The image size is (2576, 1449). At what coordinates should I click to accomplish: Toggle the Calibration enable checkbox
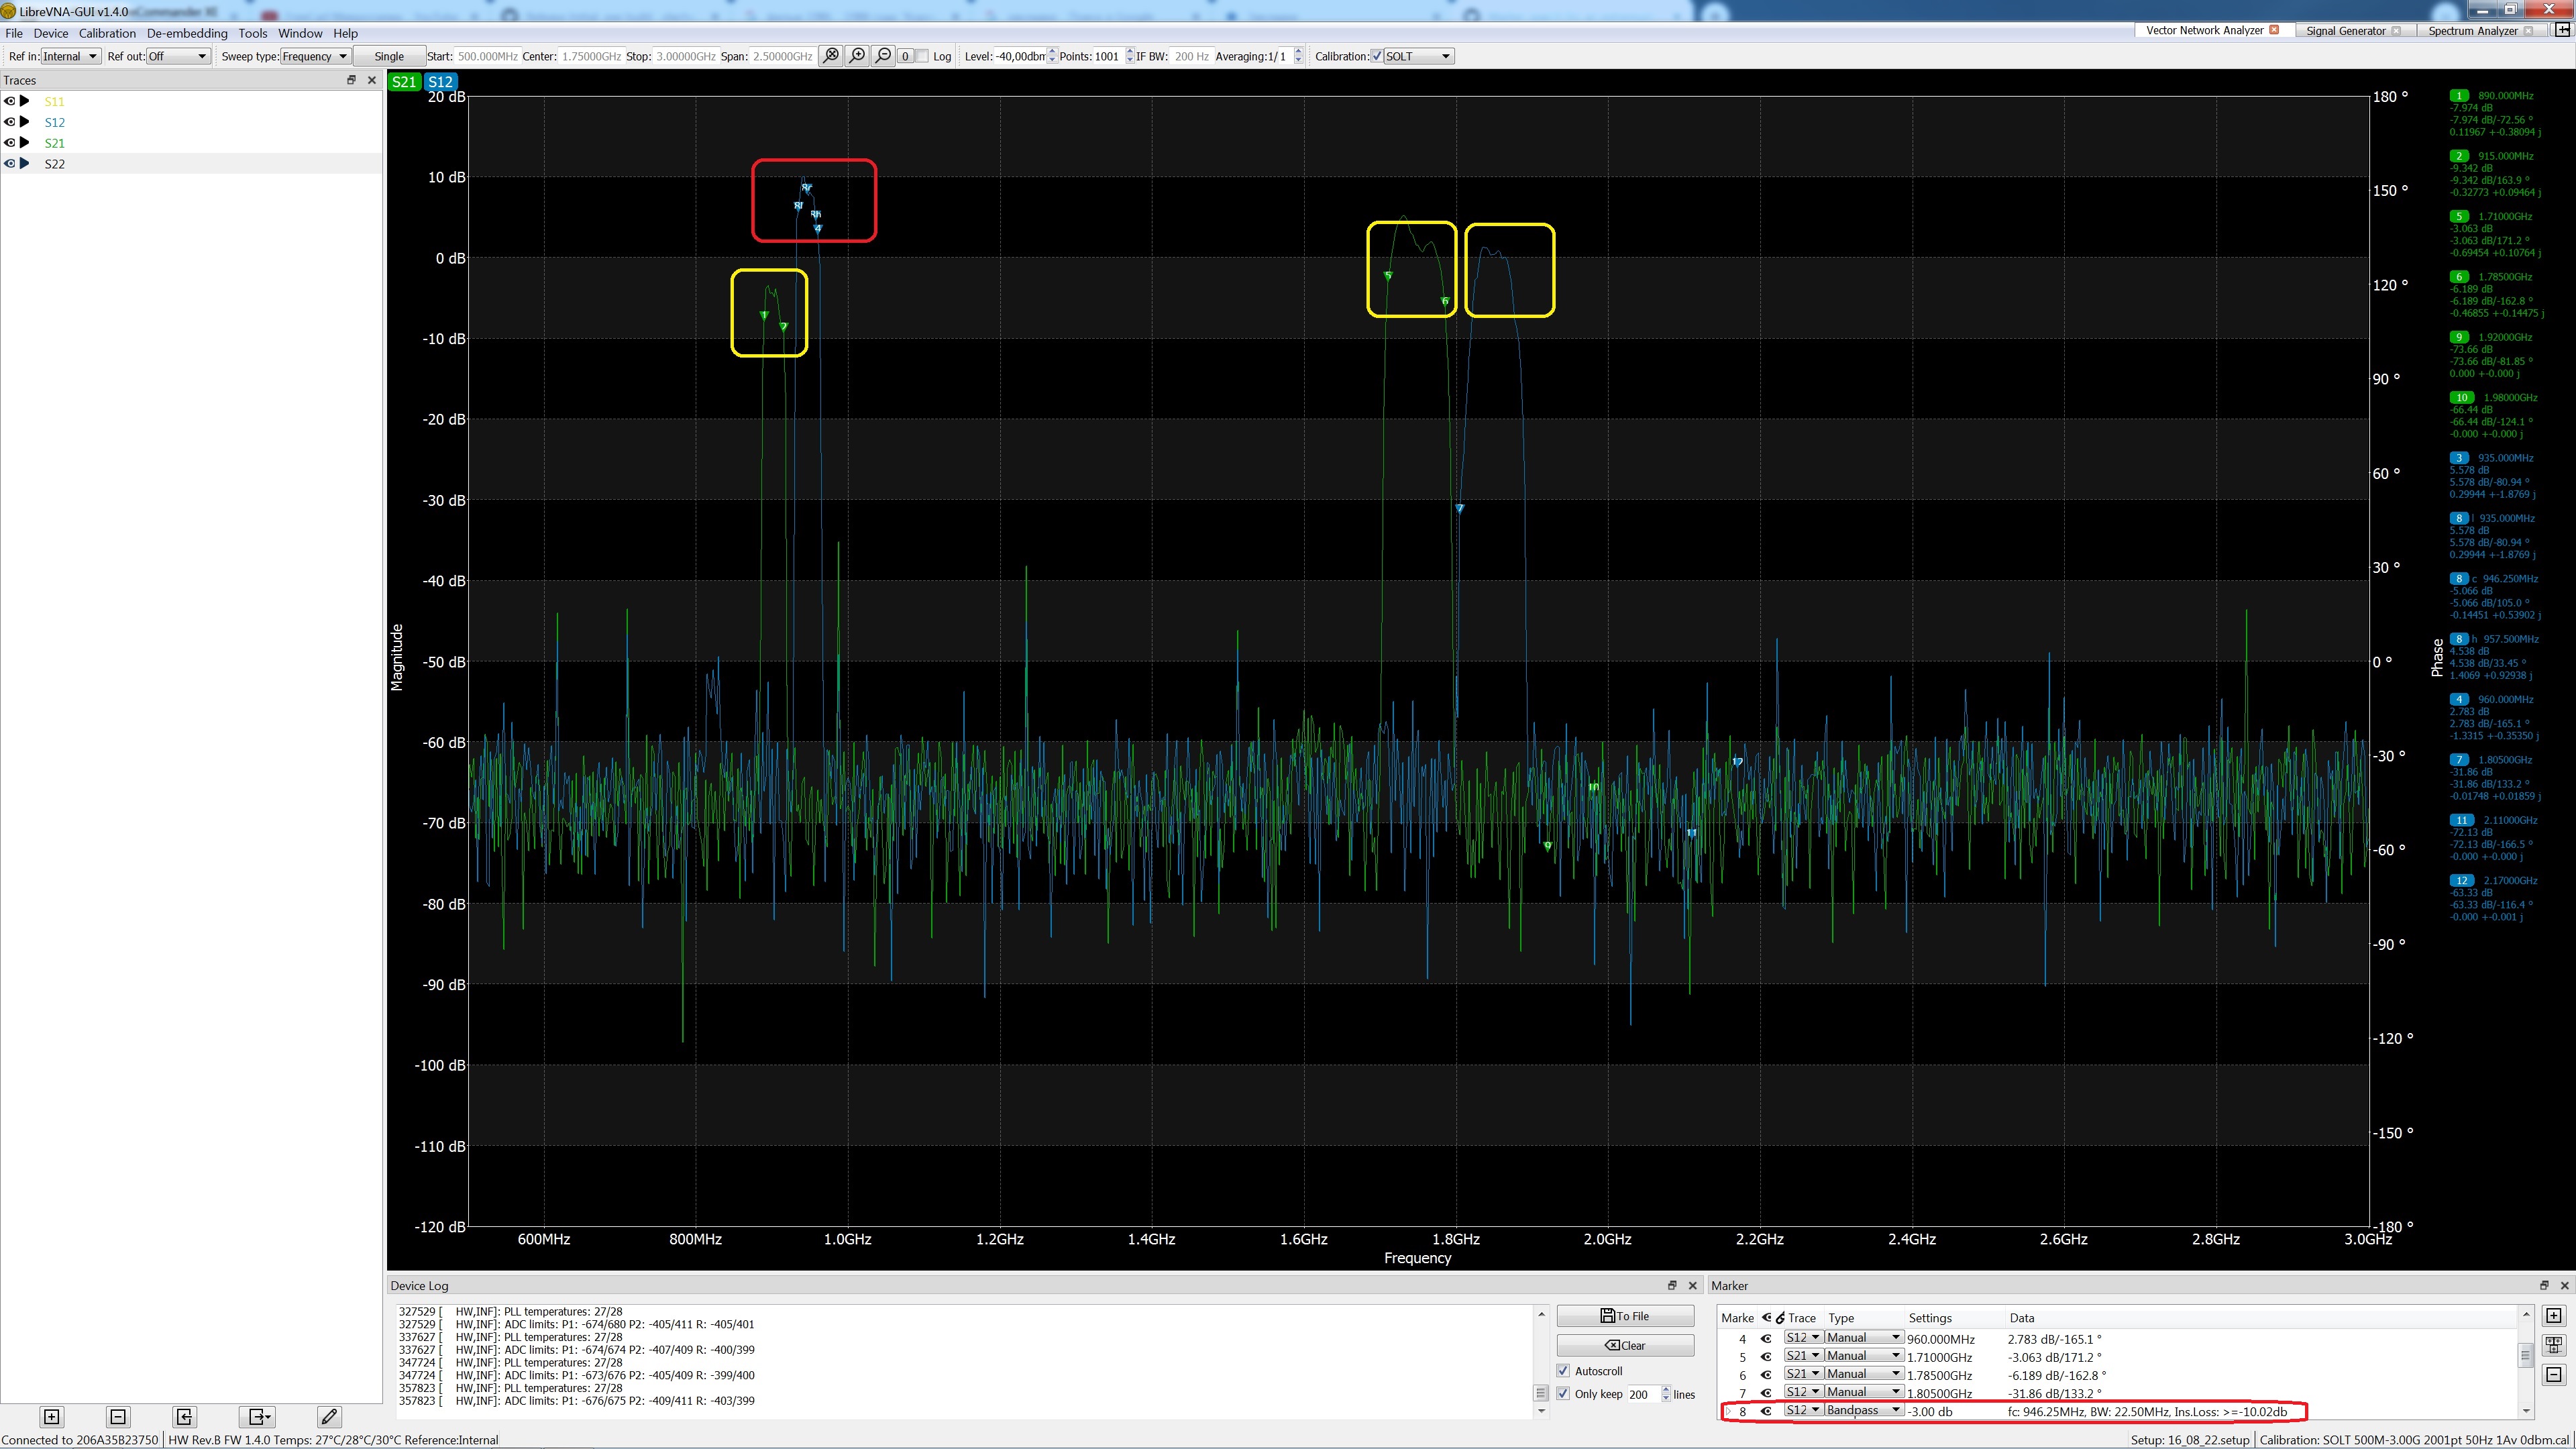click(1377, 56)
